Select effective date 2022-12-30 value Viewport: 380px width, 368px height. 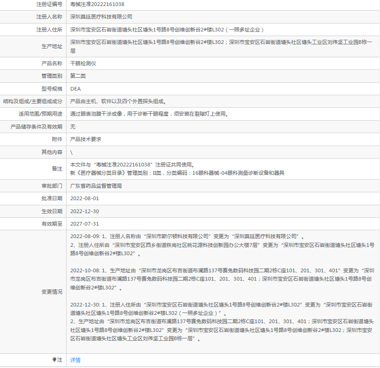click(85, 211)
